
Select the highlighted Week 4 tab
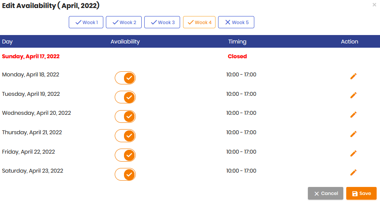[x=199, y=22]
